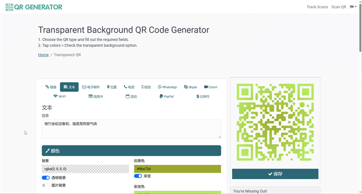Click into the 信息 message text area
Screen dimensions: 362x194
click(x=131, y=129)
